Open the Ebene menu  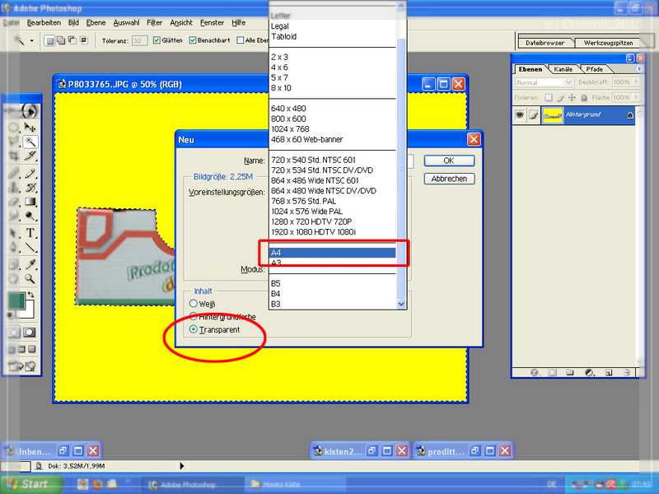point(96,23)
